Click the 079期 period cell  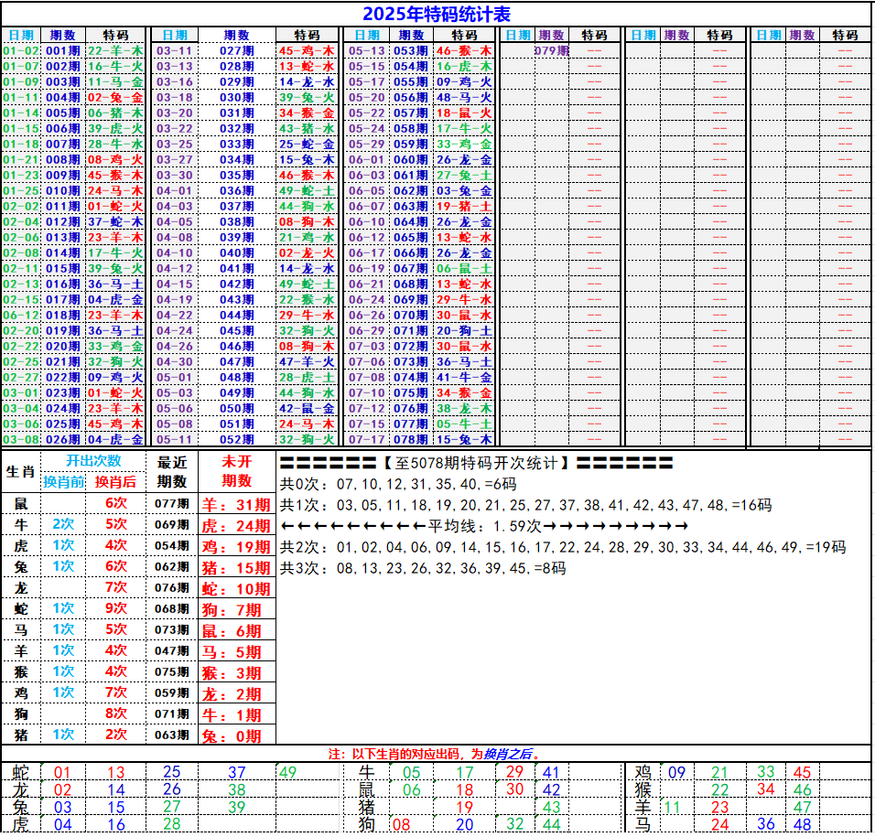pos(552,51)
